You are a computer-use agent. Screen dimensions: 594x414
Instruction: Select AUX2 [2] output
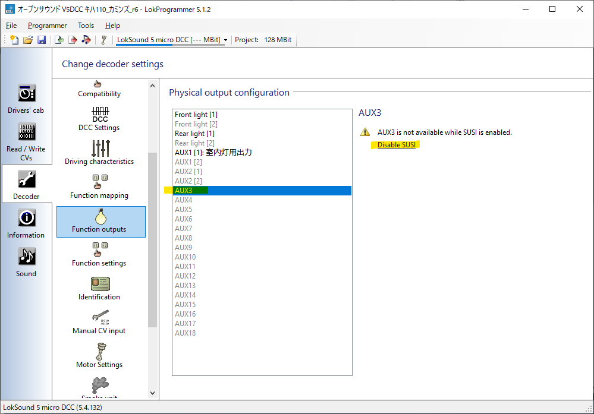coord(262,181)
